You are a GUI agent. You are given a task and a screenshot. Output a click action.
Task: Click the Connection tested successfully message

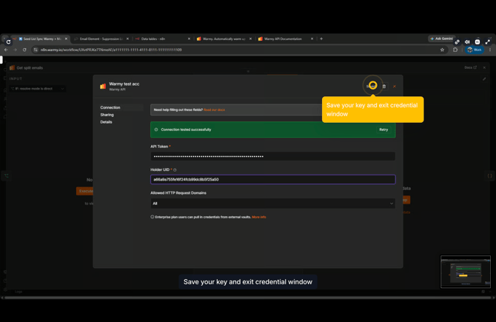[x=186, y=130]
